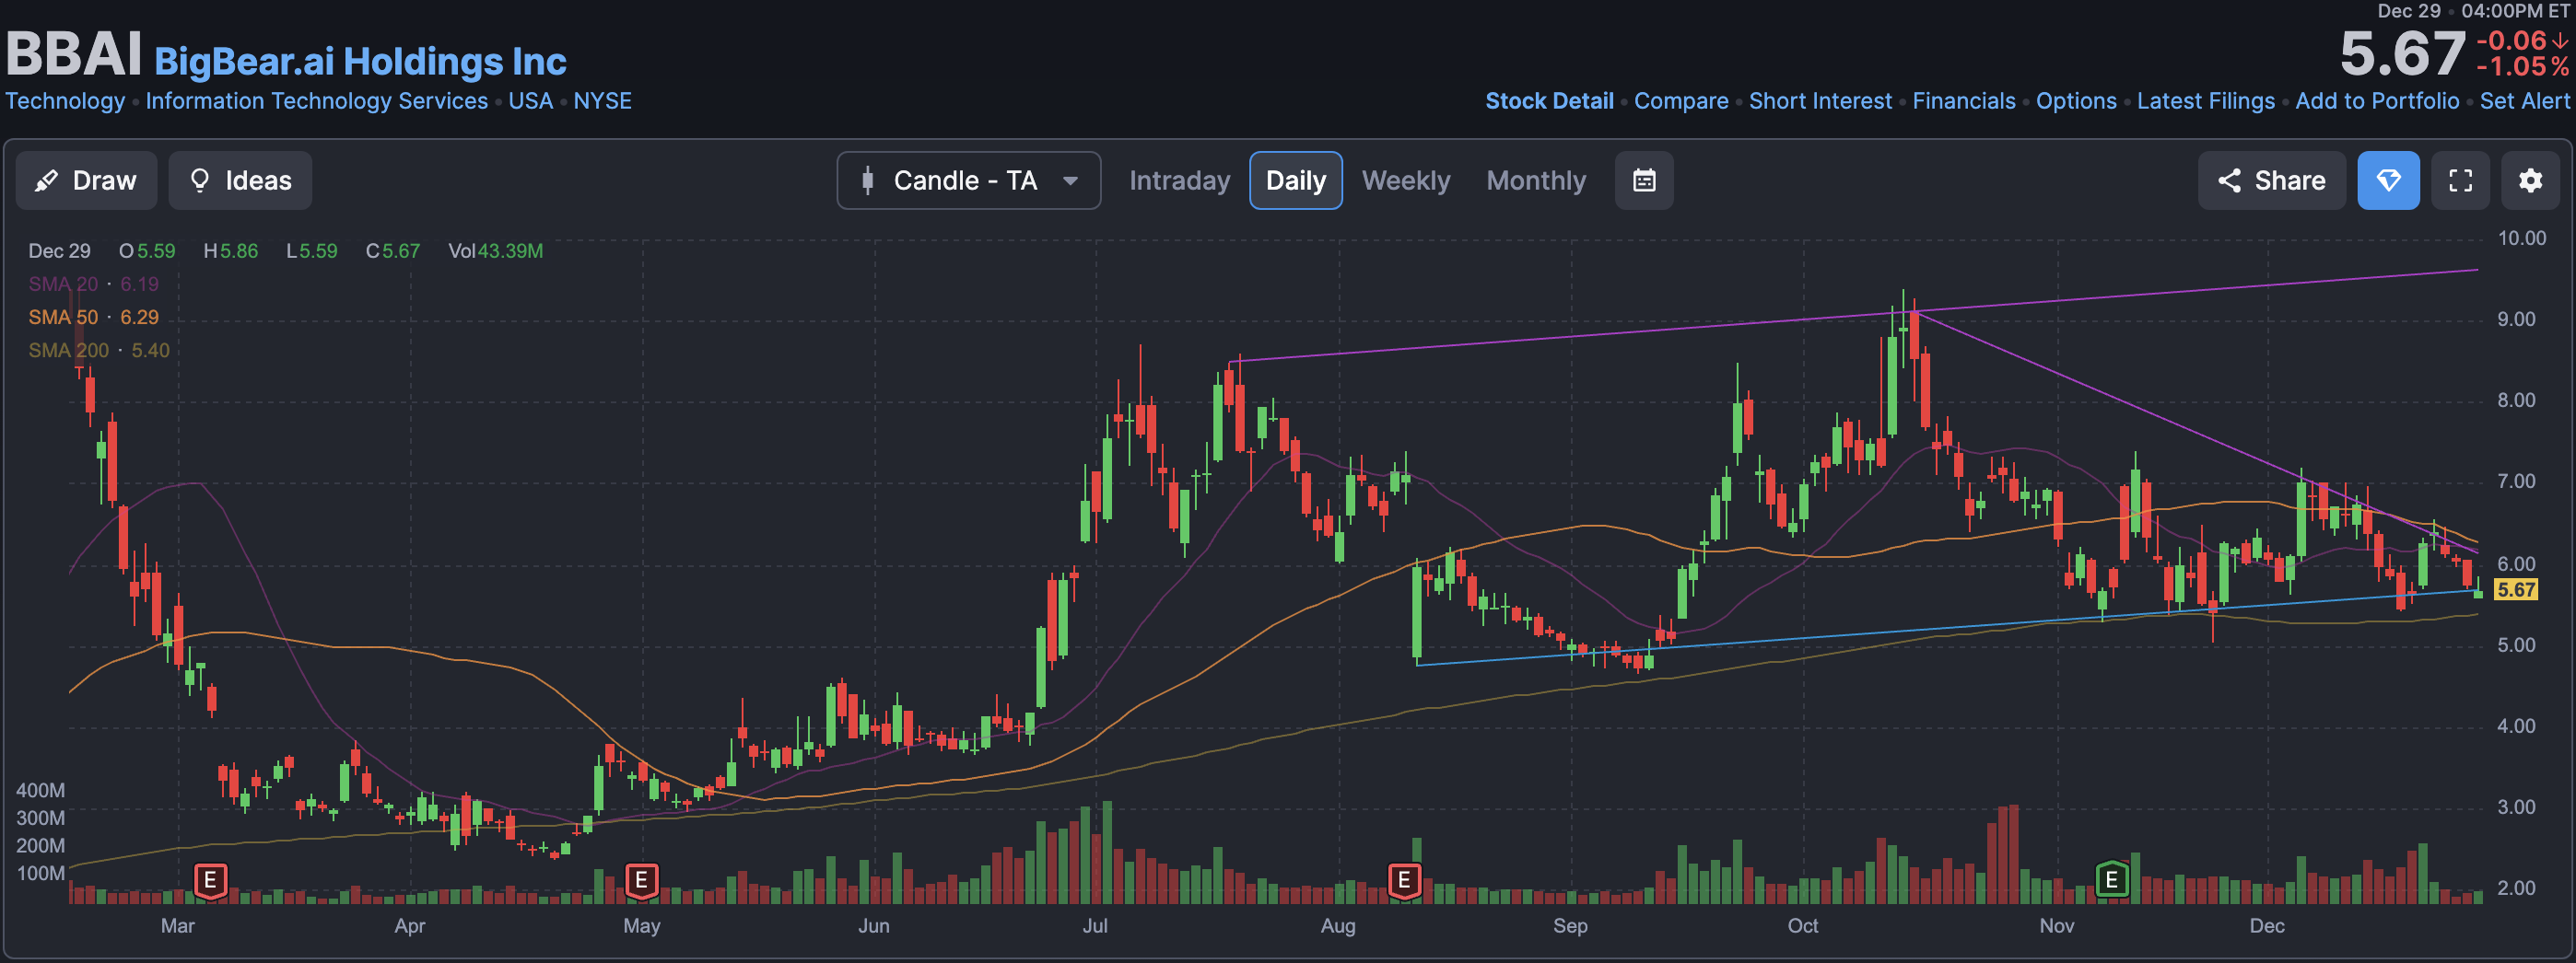Click the blue diamond premium icon

tap(2388, 180)
